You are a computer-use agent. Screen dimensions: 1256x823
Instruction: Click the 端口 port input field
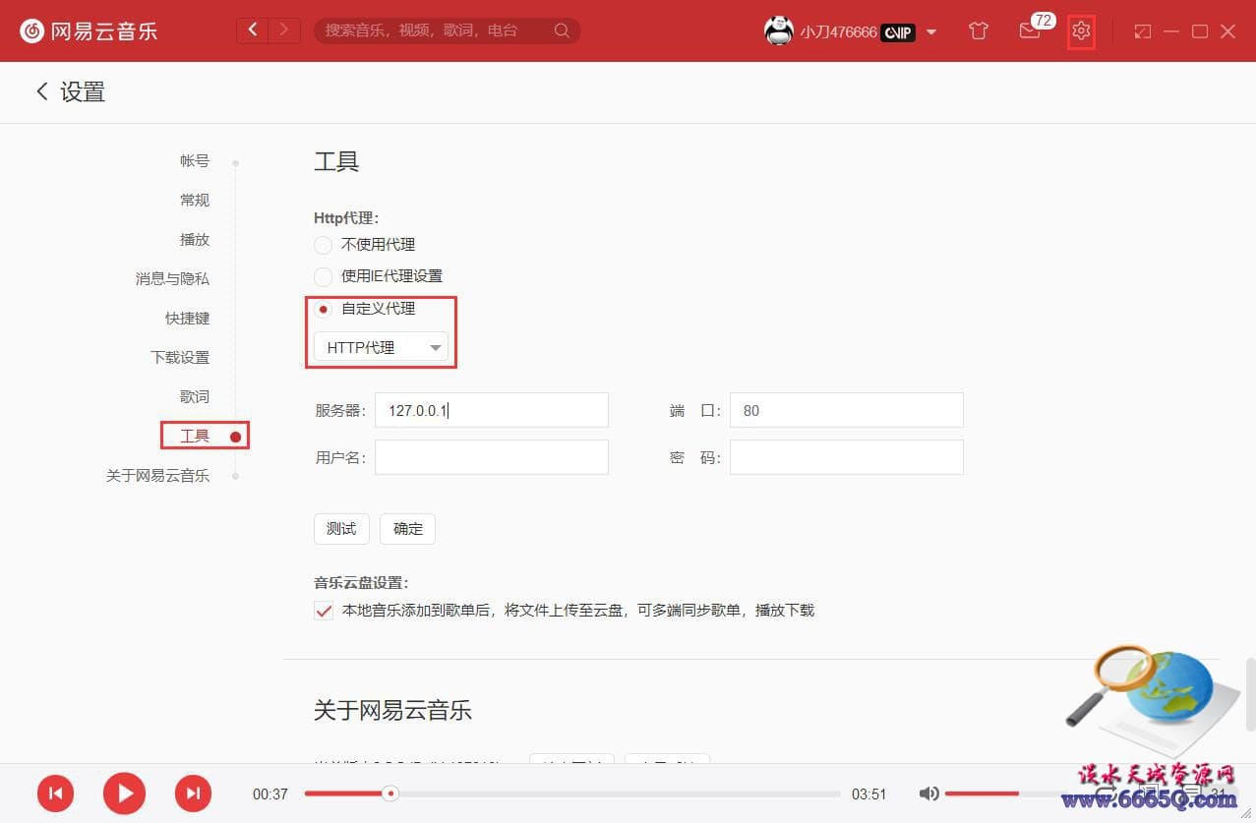(x=846, y=410)
